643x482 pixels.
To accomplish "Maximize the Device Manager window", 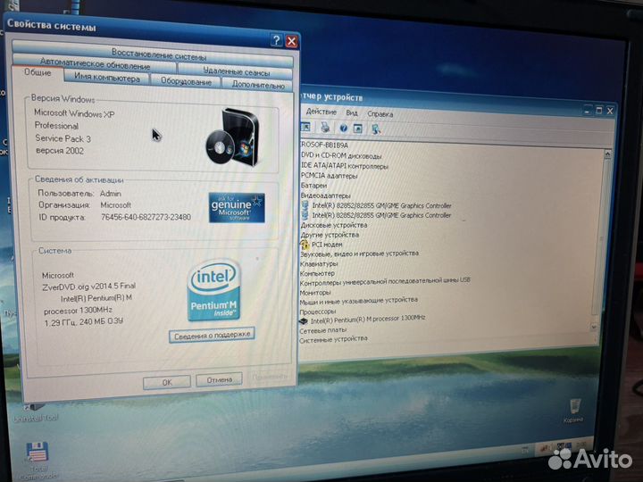I will click(598, 111).
